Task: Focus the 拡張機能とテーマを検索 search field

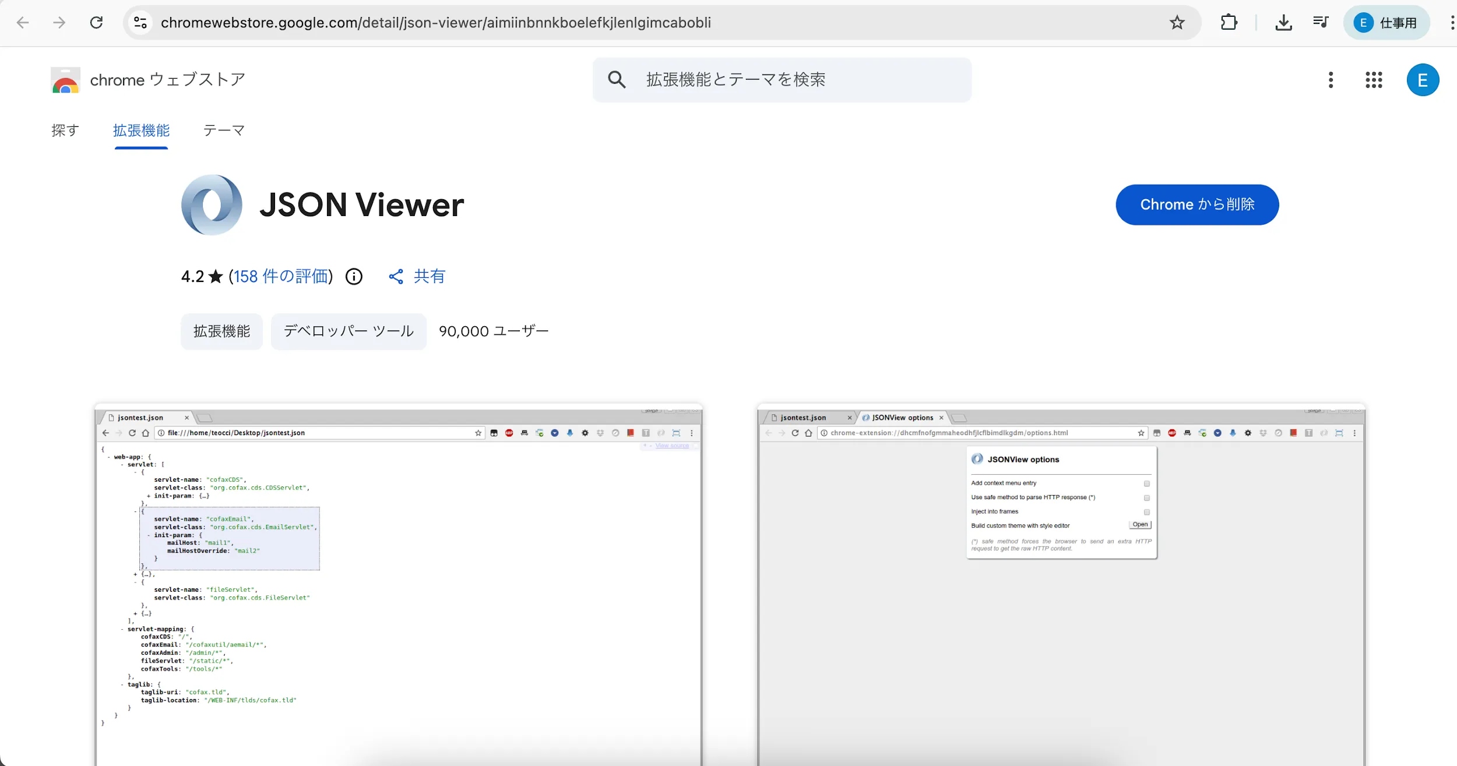Action: [781, 80]
